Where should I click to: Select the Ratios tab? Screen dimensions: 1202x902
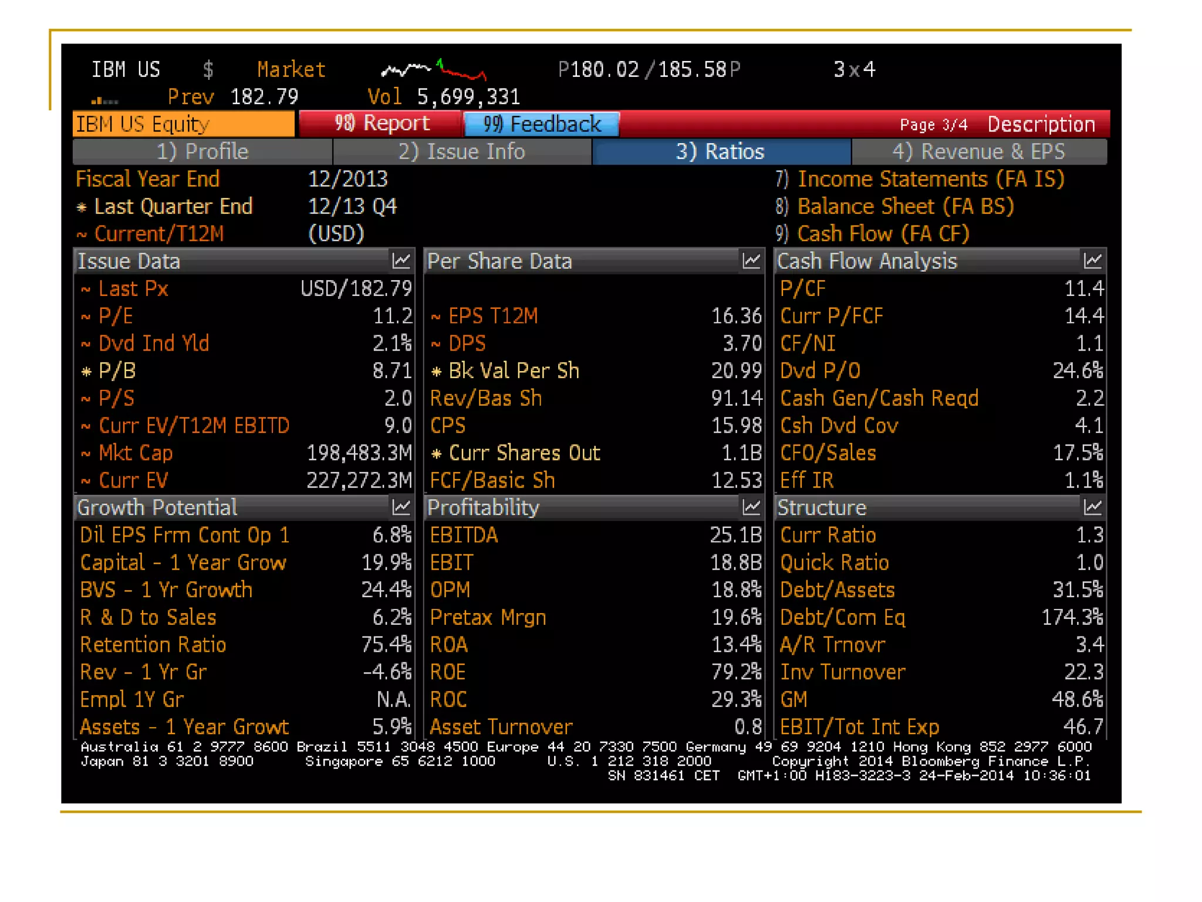720,152
